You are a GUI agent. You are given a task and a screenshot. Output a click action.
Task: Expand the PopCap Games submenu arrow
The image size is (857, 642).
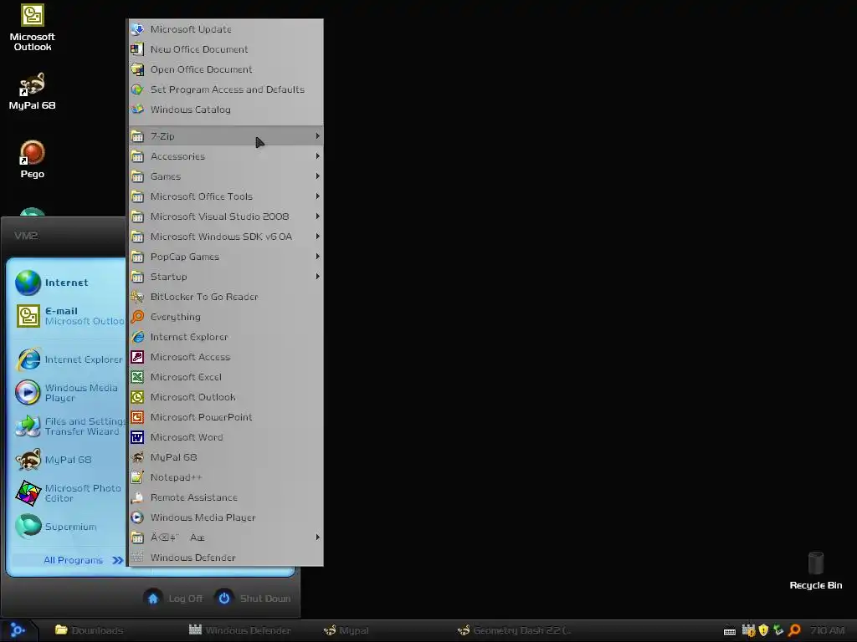[x=317, y=257]
